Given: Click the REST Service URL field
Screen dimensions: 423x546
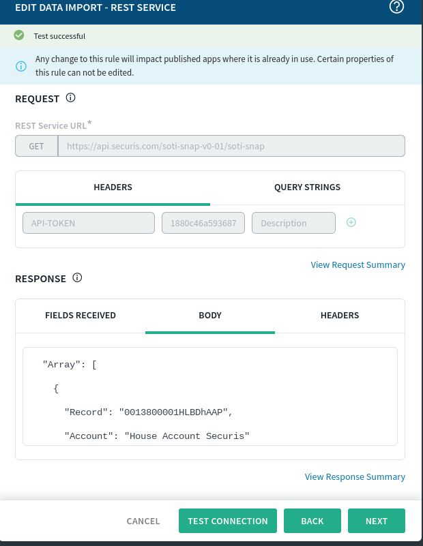Looking at the screenshot, I should [231, 146].
